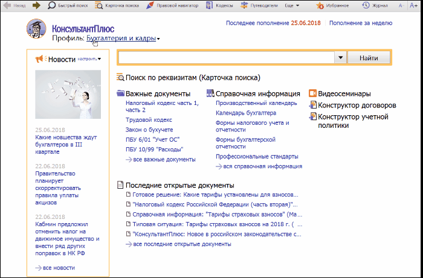Open Формы налогового учета и отчетности

tap(253, 126)
